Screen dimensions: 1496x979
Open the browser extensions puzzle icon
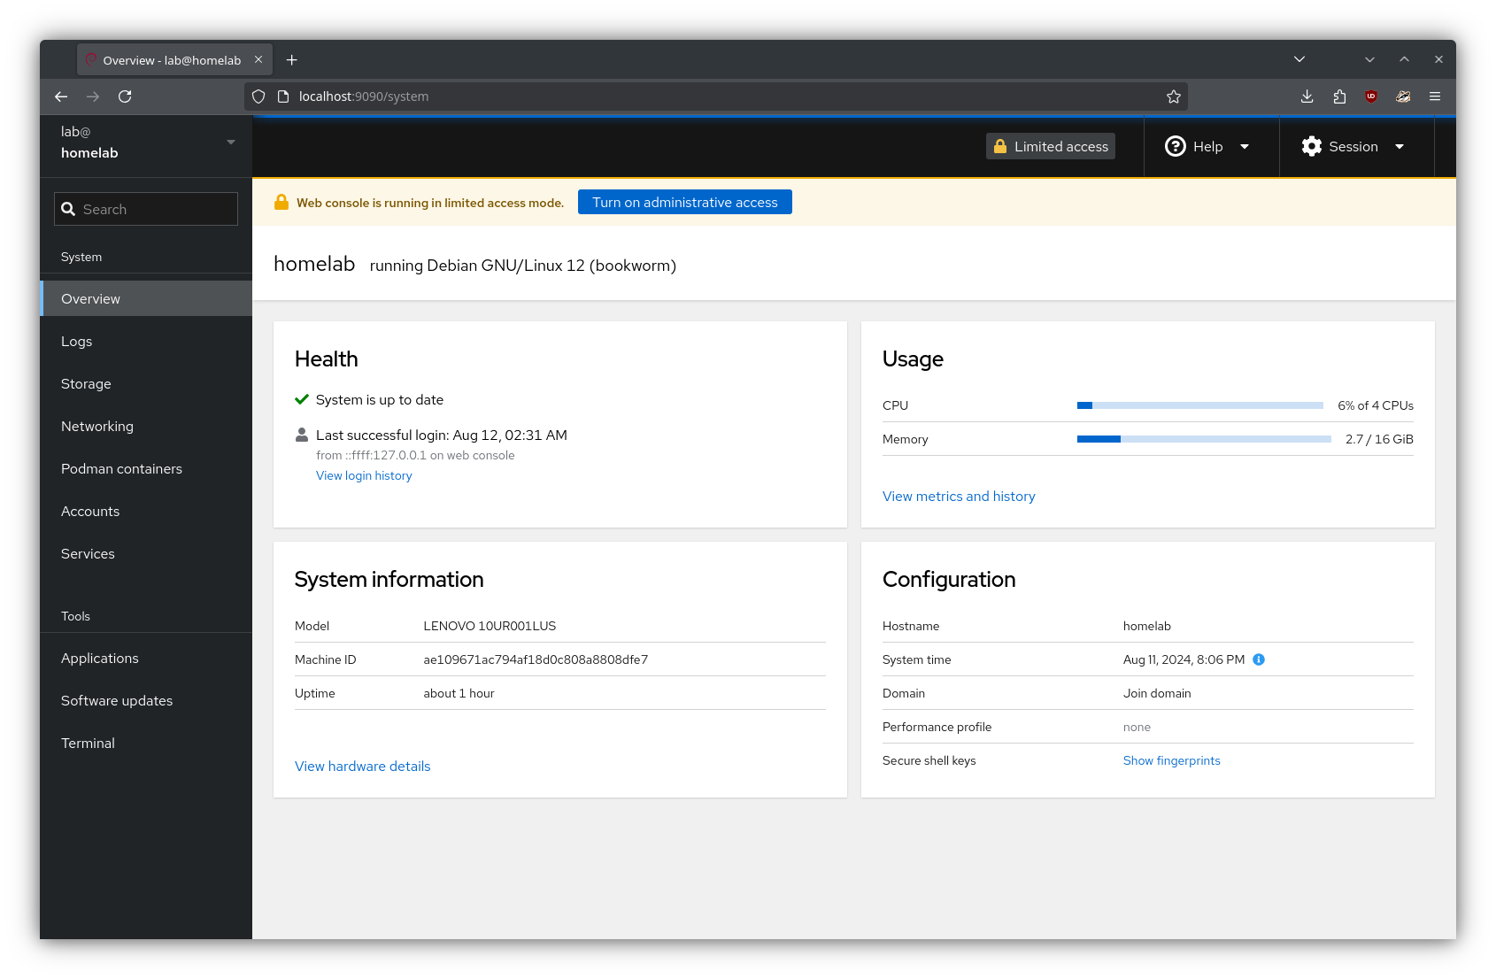1339,96
